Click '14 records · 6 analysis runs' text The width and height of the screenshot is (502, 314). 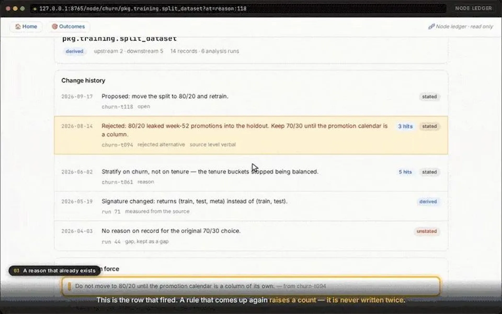click(x=205, y=51)
